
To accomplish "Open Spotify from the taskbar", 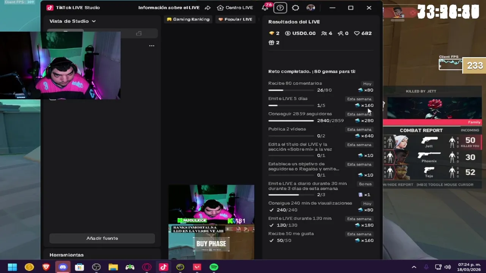I will (x=214, y=267).
